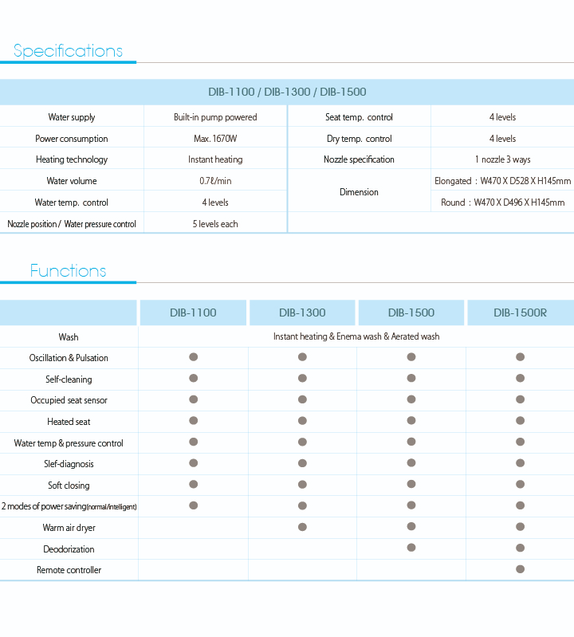Click Water temp & pressure dot for DIB-1100

pos(194,442)
